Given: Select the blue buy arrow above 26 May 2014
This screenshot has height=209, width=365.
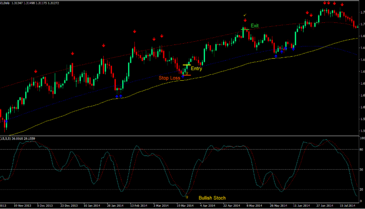Looking at the screenshot, I should click(x=276, y=56).
